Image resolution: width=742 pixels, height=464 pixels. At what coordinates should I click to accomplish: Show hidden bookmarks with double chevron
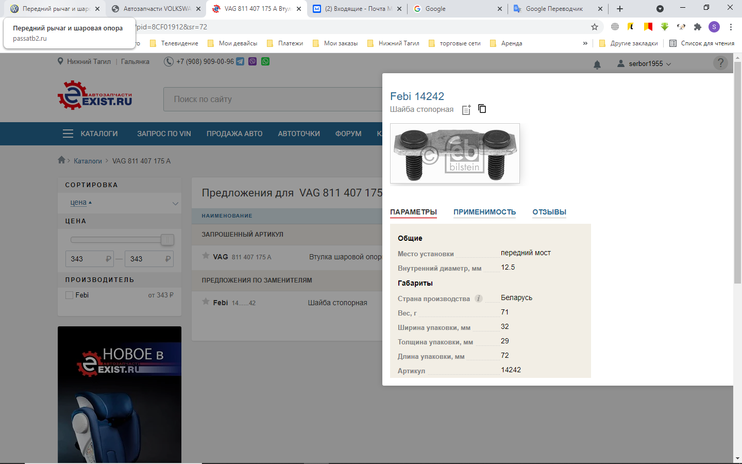(585, 43)
